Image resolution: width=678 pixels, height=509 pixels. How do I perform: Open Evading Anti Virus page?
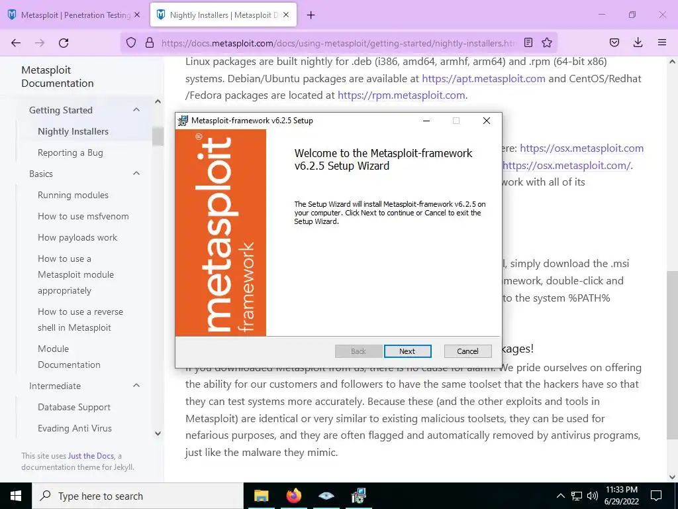75,429
